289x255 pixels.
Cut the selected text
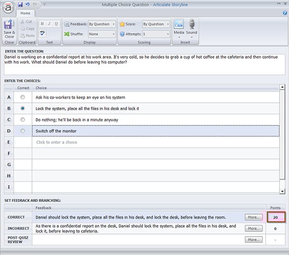coord(27,22)
